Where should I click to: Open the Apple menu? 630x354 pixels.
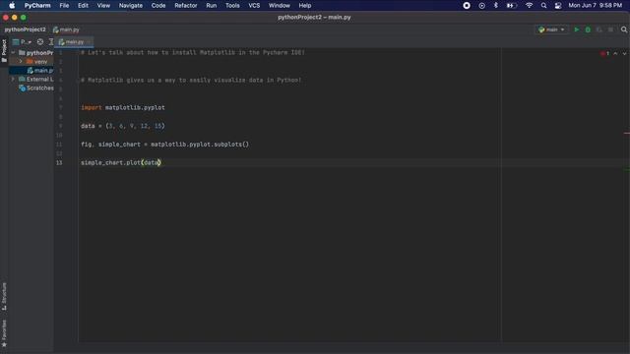pos(12,6)
